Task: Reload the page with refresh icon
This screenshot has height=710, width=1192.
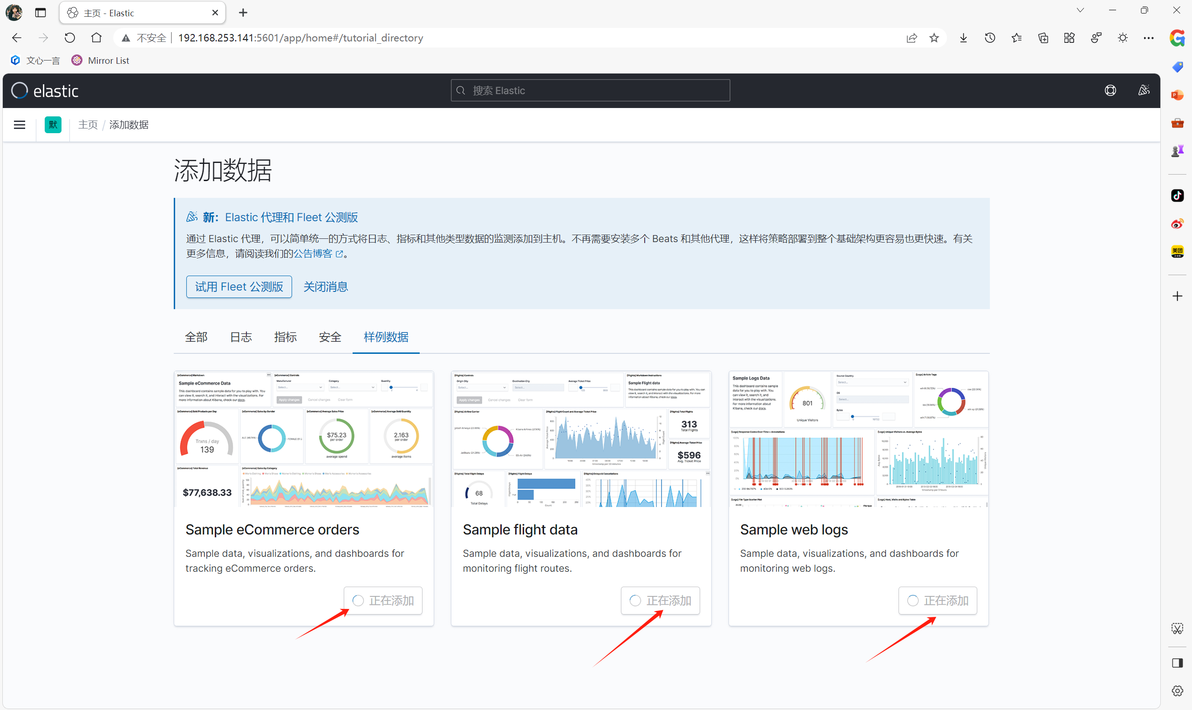Action: click(x=70, y=38)
